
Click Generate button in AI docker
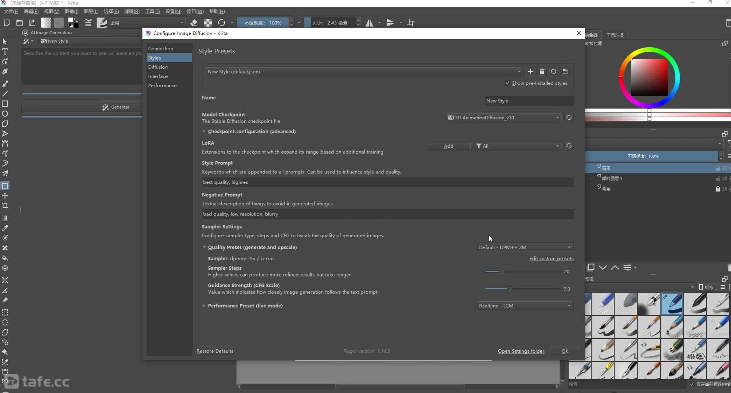(82, 107)
